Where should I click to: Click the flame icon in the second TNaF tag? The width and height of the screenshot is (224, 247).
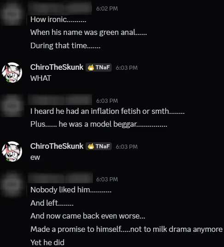91,146
